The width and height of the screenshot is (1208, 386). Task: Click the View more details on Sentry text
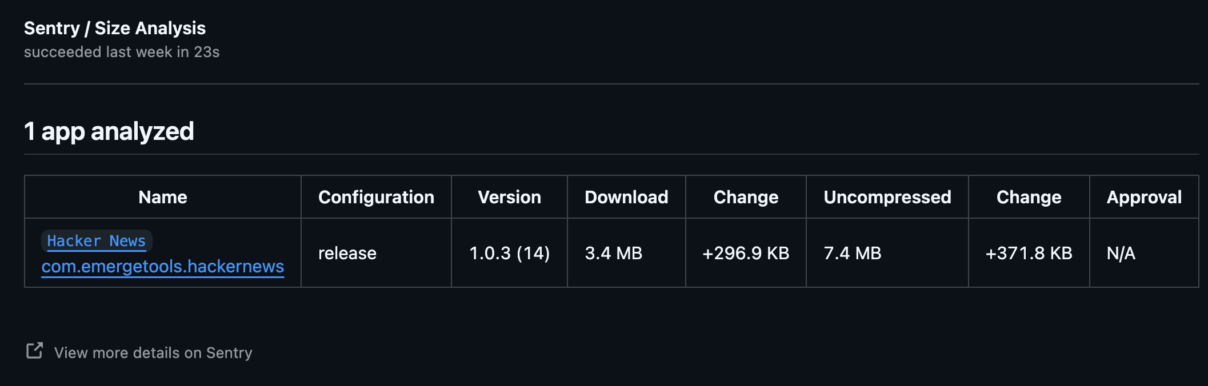pos(153,352)
